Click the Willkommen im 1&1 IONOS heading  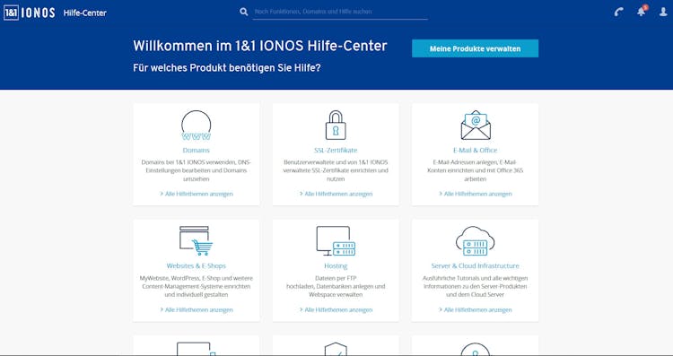(260, 46)
